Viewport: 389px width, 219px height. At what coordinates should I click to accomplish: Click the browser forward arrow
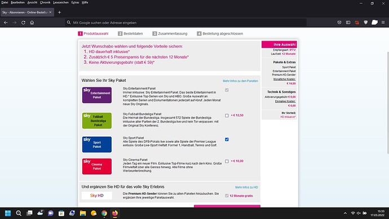pyautogui.click(x=15, y=23)
